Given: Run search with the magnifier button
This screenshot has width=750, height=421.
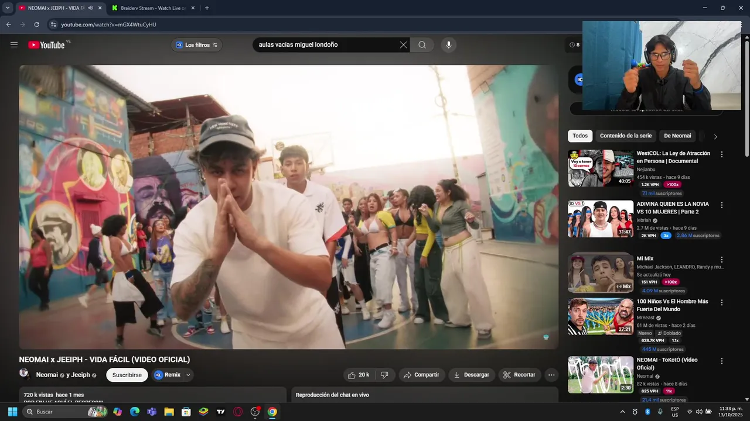Looking at the screenshot, I should [422, 45].
